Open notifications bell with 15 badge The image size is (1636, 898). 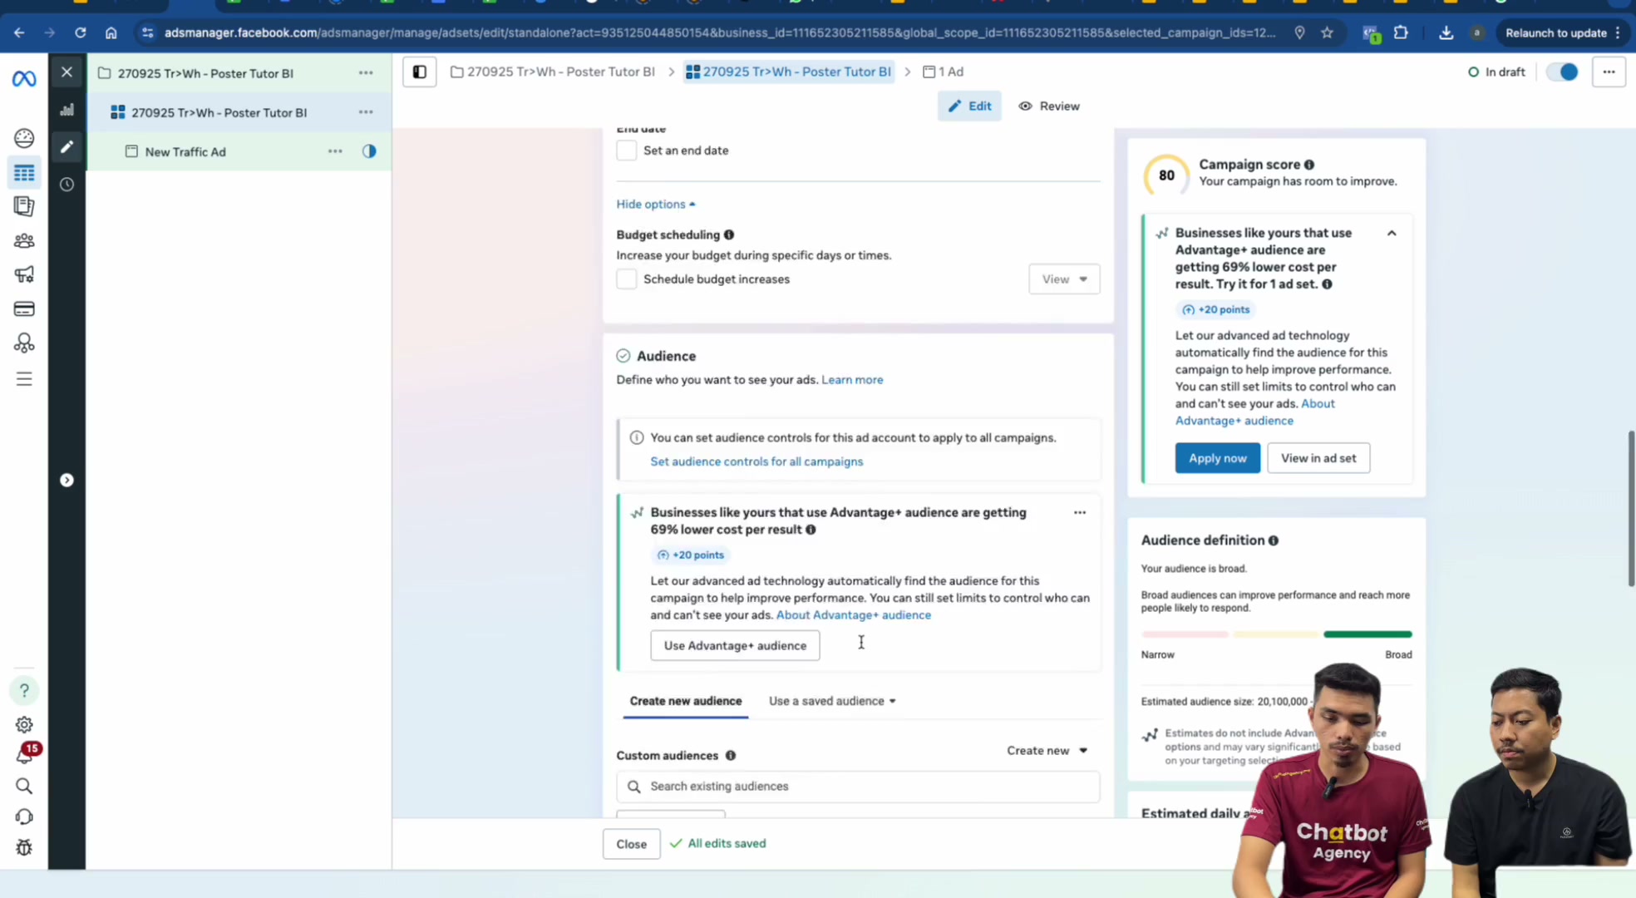[25, 754]
